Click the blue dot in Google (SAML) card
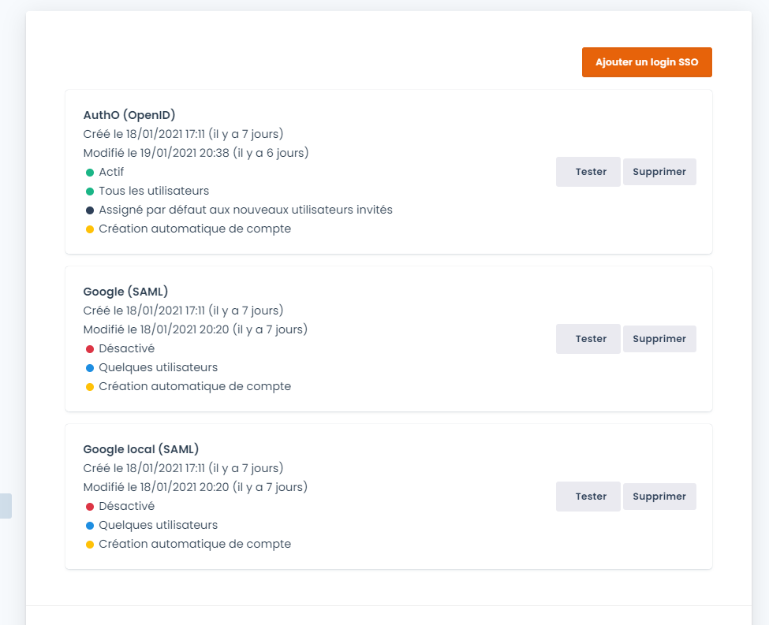769x625 pixels. coord(90,368)
